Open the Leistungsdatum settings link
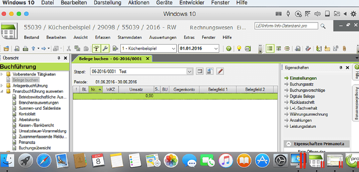Image resolution: width=359 pixels, height=172 pixels. tap(303, 126)
